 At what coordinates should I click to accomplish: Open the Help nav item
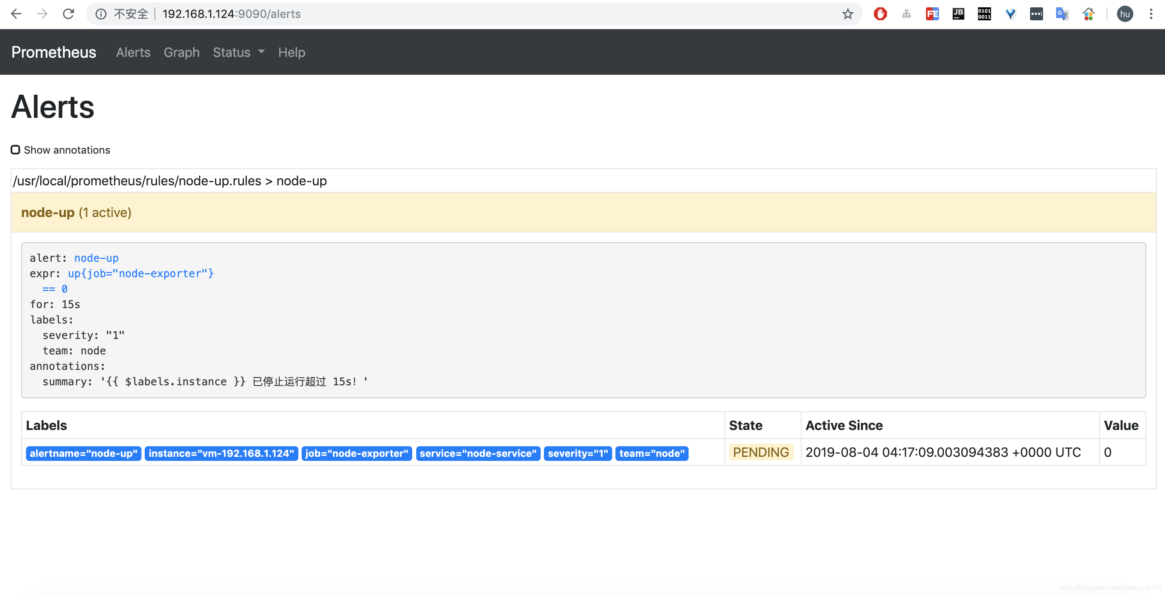[x=291, y=52]
